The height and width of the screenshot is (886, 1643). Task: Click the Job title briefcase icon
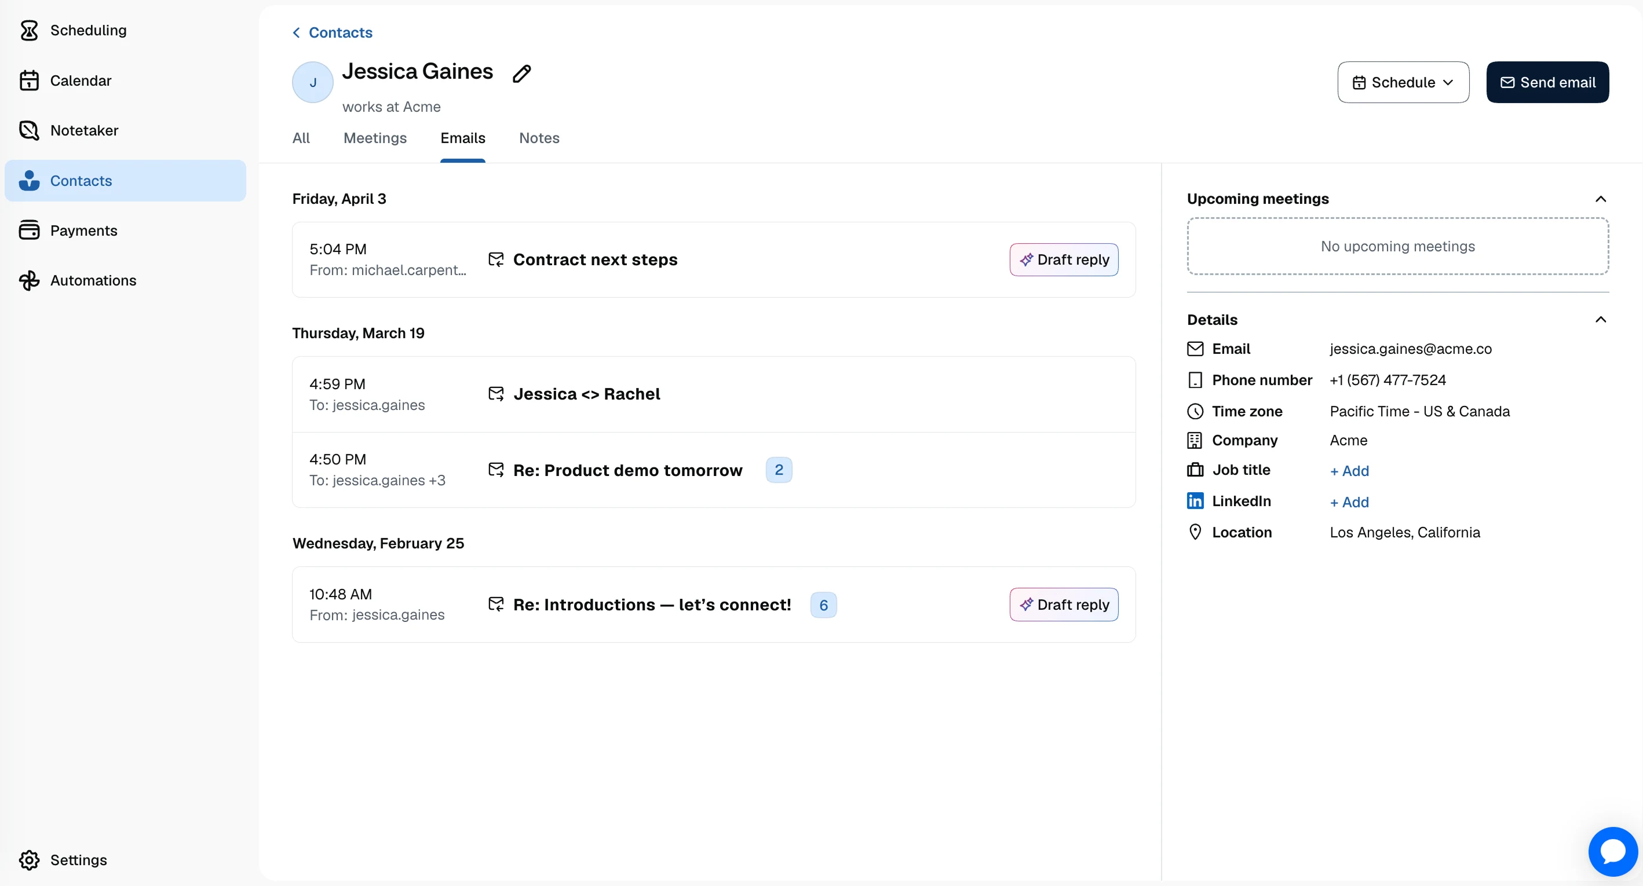(1195, 470)
